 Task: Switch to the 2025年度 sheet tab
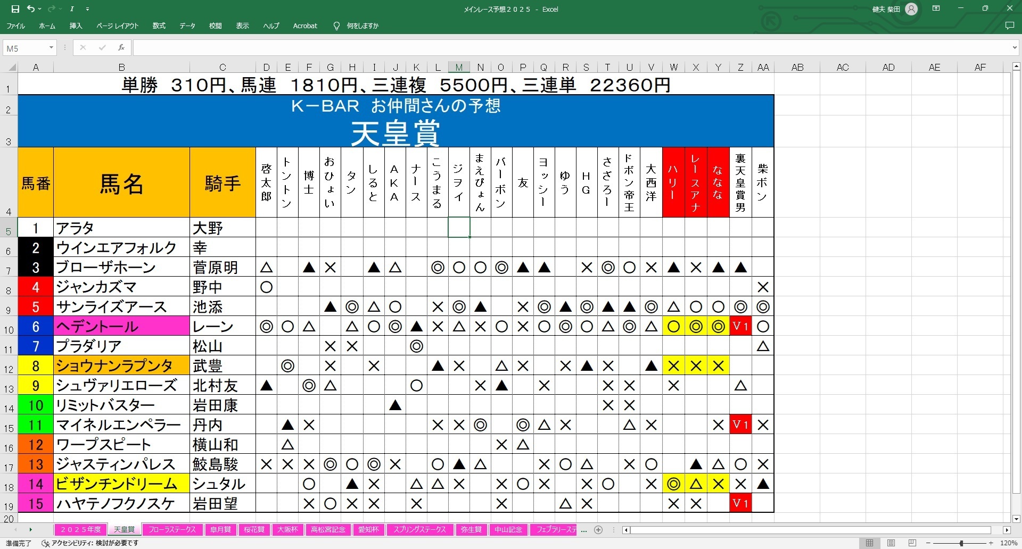click(x=80, y=529)
